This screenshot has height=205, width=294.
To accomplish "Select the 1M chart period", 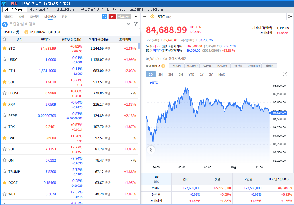I will tap(160, 74).
